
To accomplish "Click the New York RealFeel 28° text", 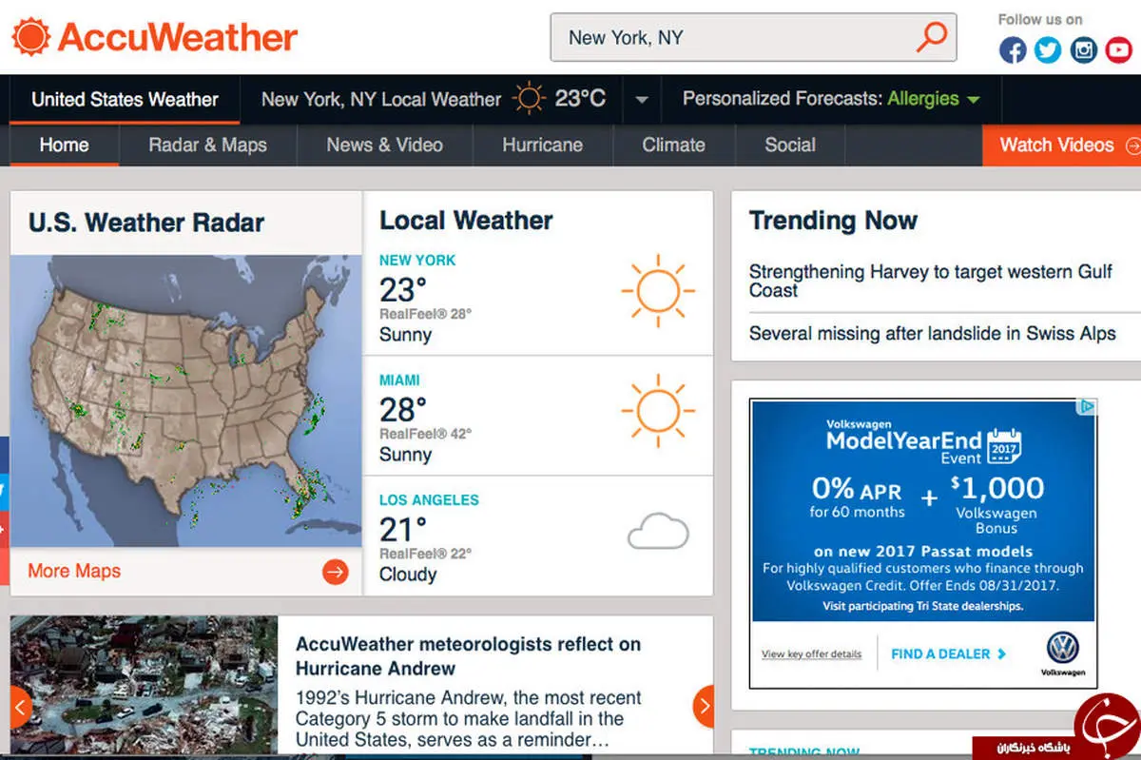I will pyautogui.click(x=425, y=313).
